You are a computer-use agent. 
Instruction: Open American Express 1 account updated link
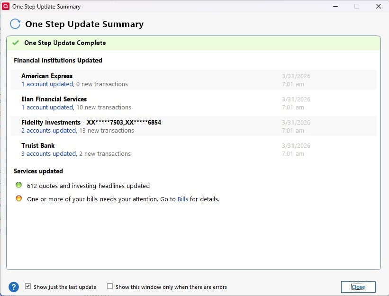click(x=48, y=84)
